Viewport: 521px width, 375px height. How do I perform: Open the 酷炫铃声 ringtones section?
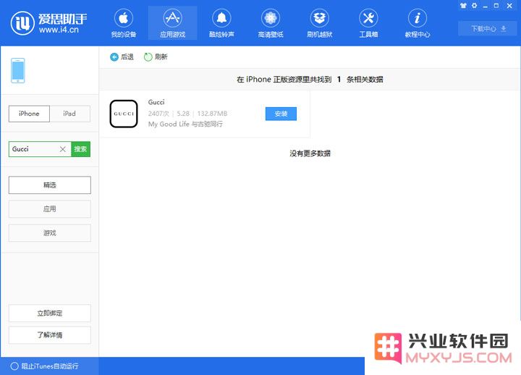coord(221,23)
